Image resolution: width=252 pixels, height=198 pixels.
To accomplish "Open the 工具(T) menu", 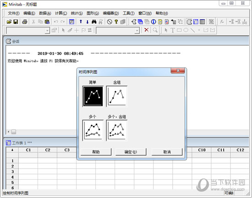I will [129, 13].
